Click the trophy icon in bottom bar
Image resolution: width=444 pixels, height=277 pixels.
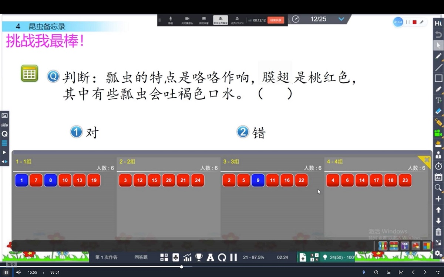(199, 257)
